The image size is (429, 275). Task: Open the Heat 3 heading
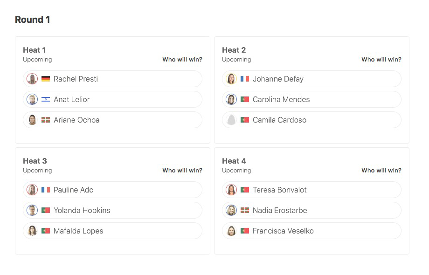point(35,161)
